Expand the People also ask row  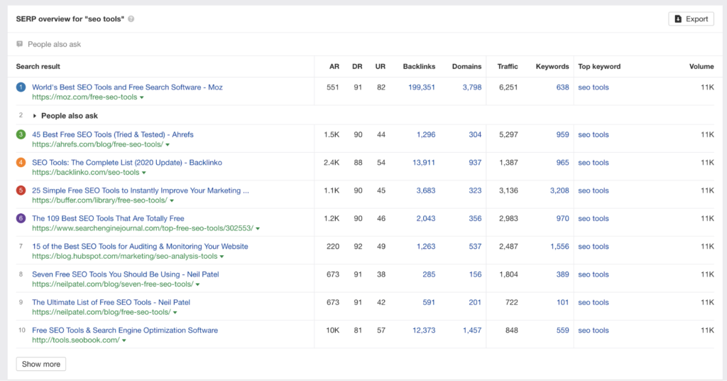point(34,116)
